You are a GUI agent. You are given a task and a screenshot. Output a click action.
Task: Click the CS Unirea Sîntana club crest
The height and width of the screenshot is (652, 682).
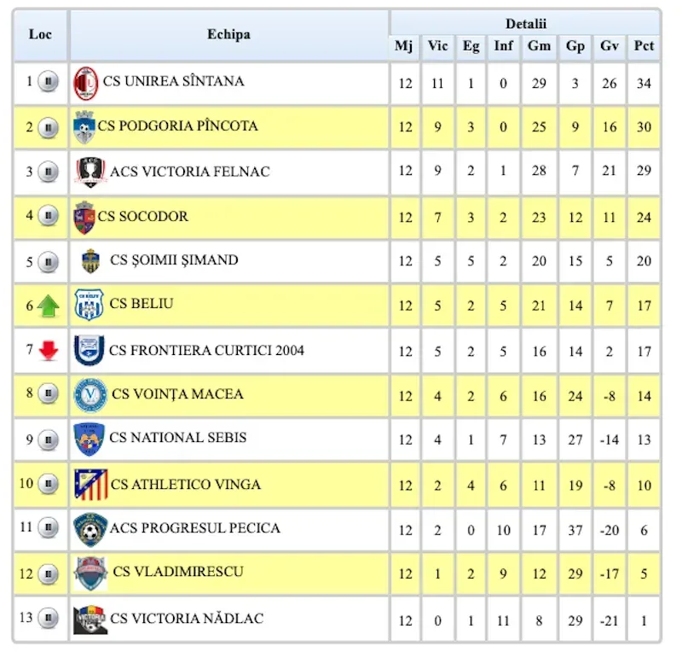pos(86,83)
